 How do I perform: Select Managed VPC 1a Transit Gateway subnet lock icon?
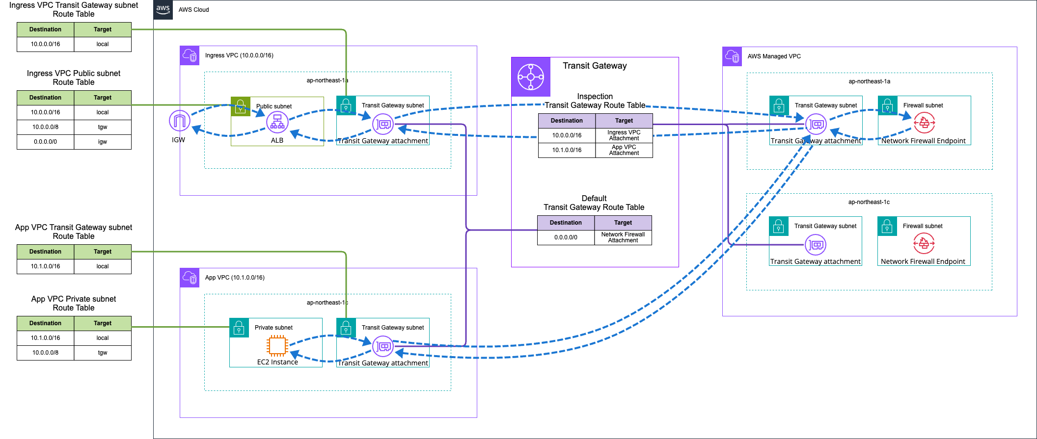pyautogui.click(x=779, y=105)
